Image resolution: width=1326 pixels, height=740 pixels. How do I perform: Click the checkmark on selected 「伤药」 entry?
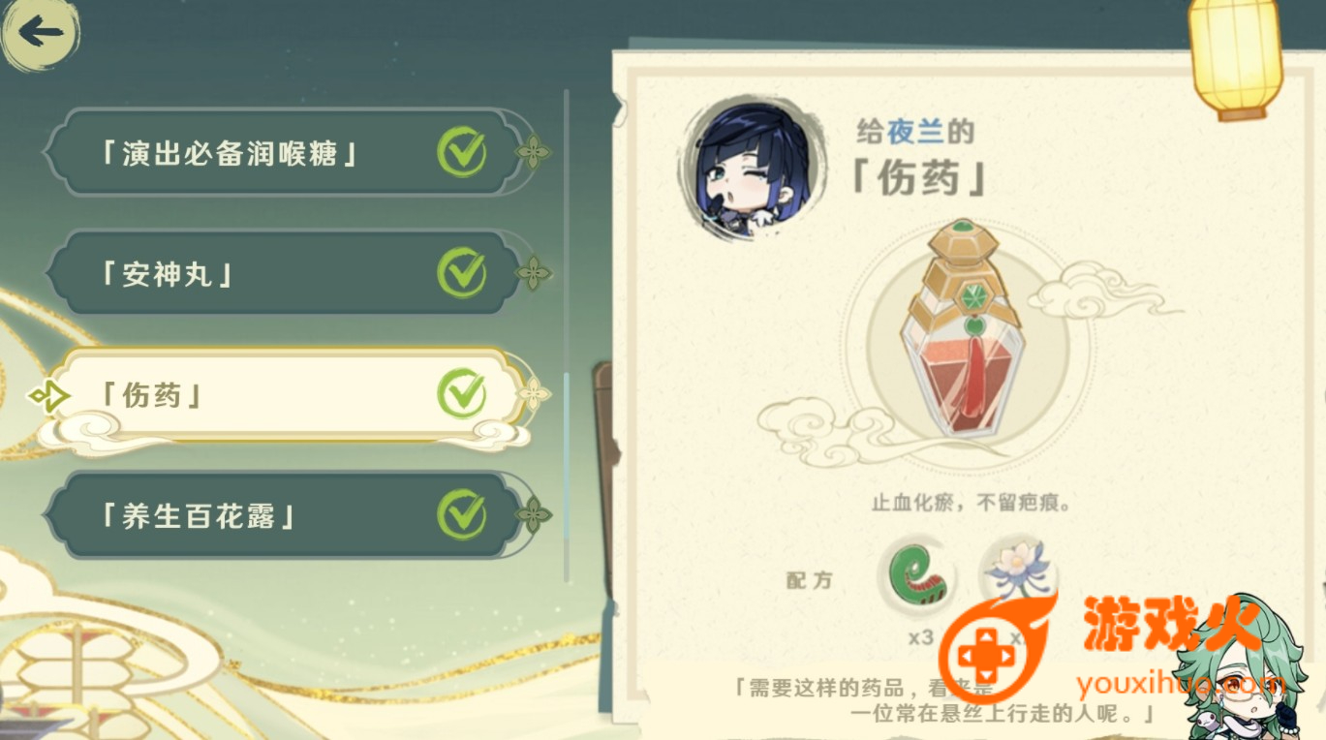462,394
